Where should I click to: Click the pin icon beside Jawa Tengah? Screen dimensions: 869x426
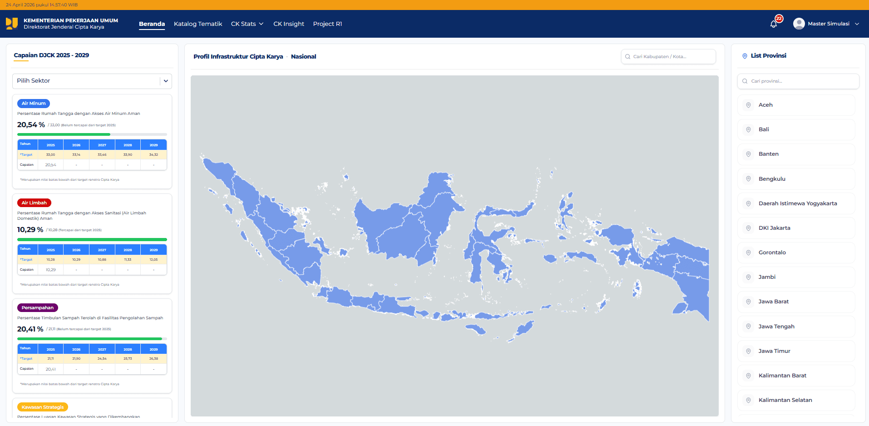(748, 327)
